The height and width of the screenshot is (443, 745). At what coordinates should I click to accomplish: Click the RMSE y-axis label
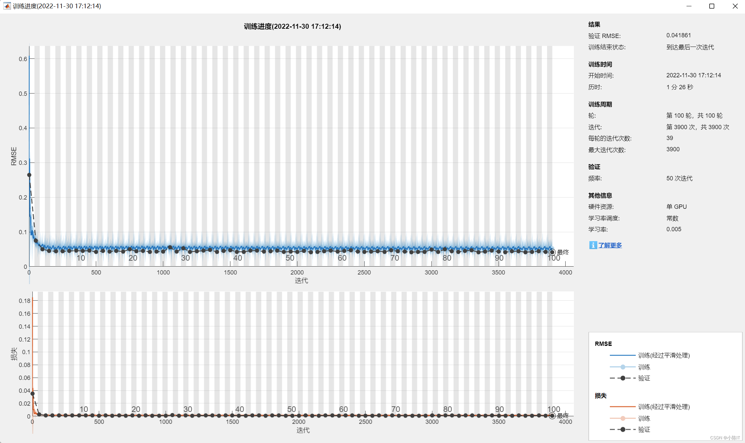[x=14, y=156]
